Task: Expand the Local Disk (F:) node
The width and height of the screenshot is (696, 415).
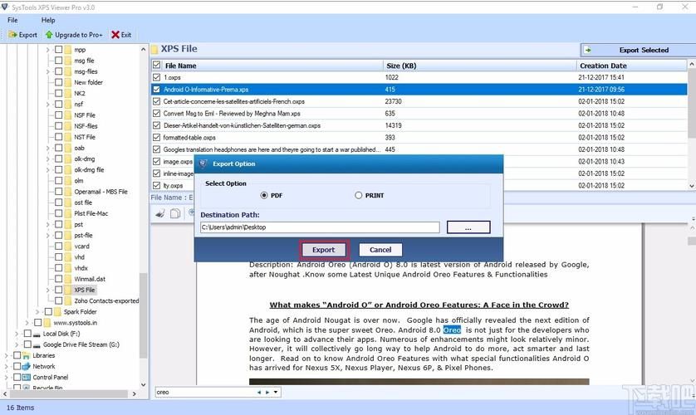Action: 17,334
